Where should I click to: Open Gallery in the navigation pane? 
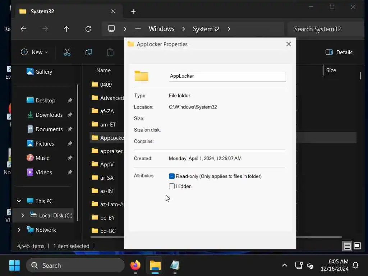(x=40, y=72)
